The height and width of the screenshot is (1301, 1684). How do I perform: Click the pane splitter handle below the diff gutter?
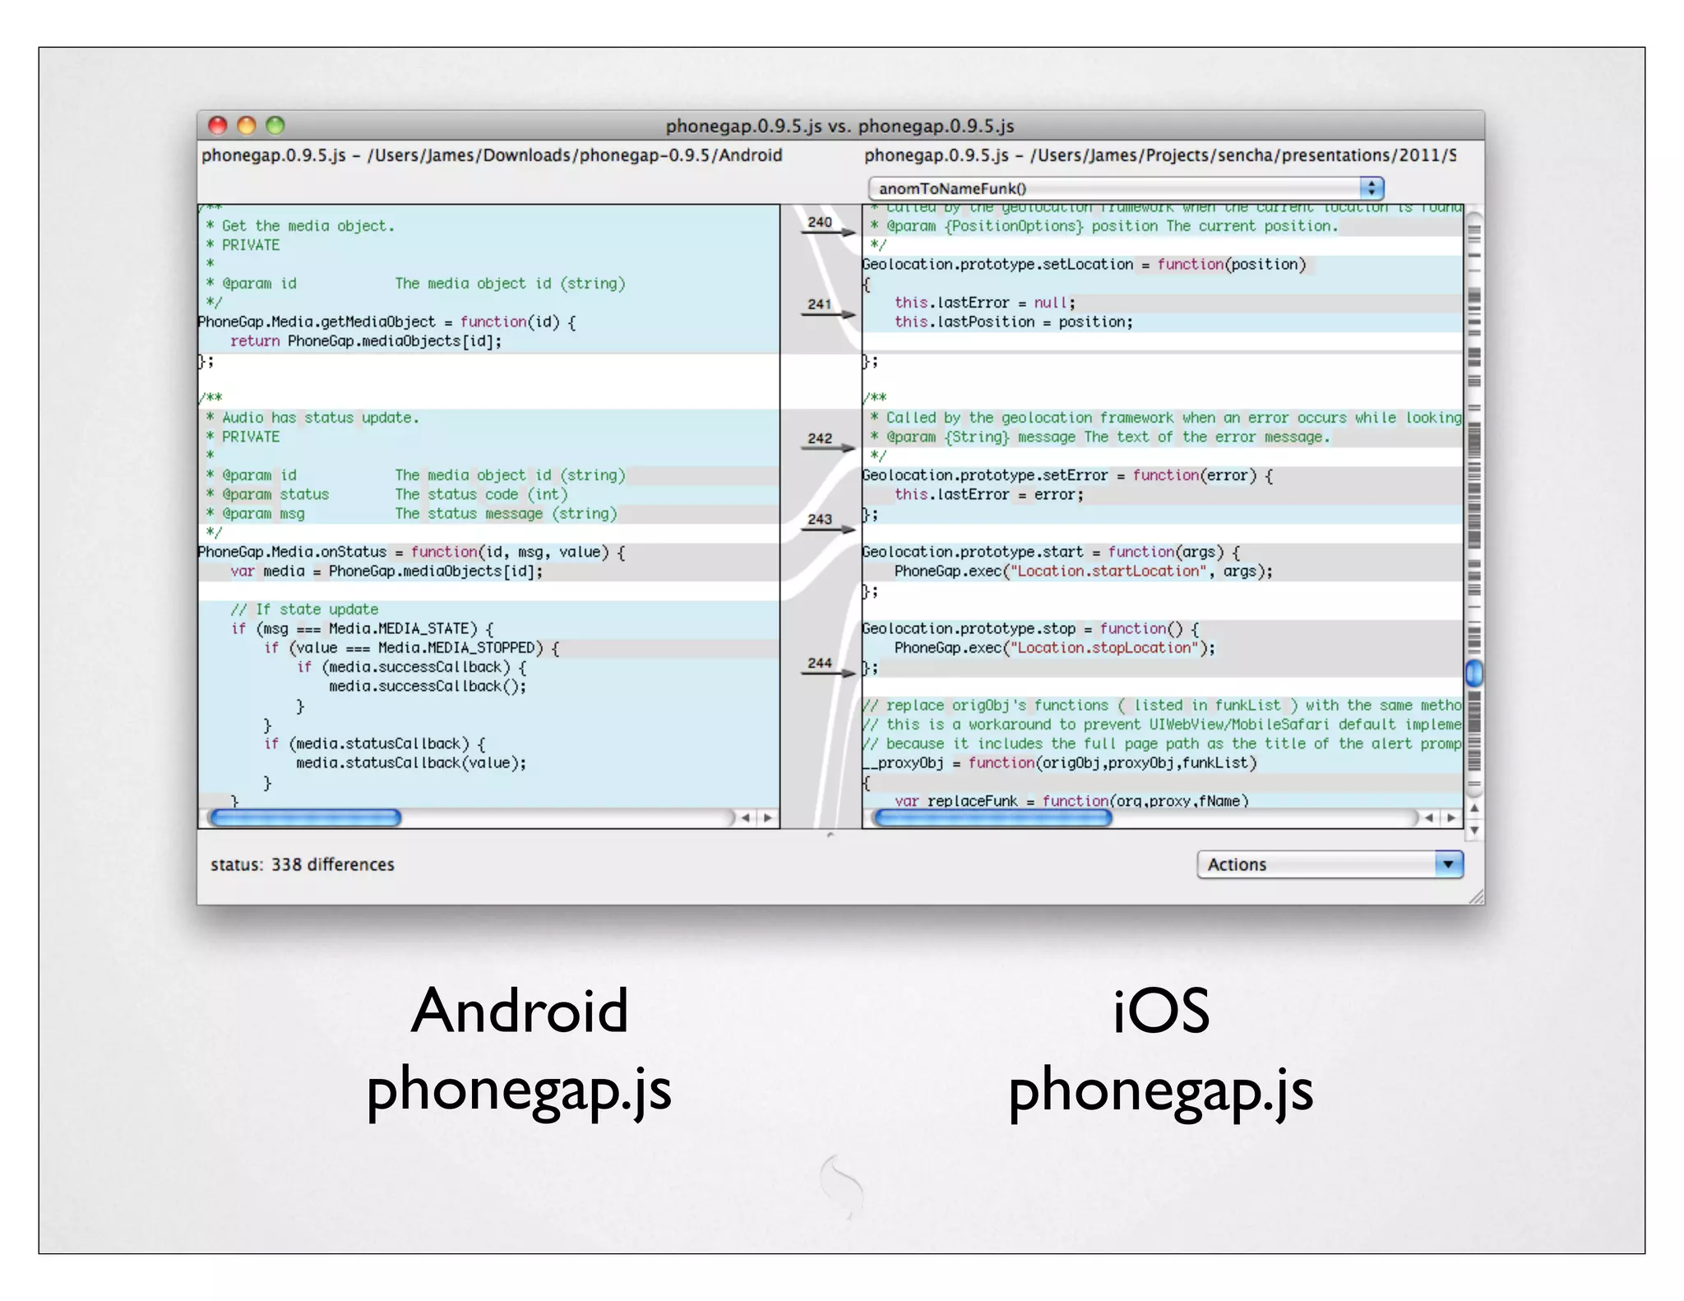coord(830,835)
